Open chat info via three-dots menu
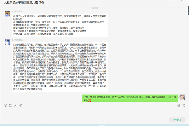 [x=187, y=4]
